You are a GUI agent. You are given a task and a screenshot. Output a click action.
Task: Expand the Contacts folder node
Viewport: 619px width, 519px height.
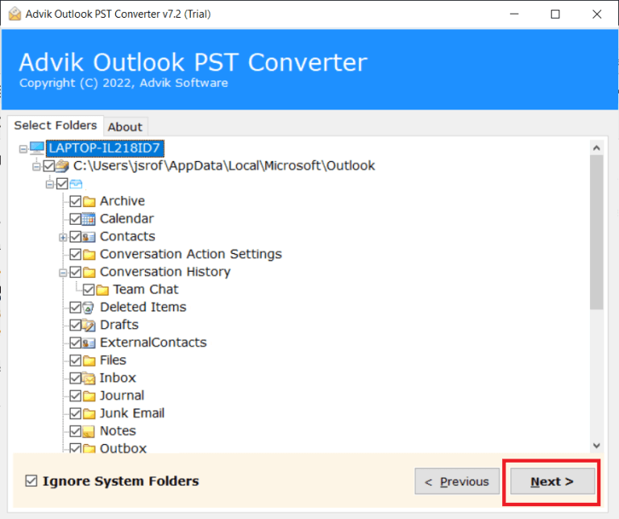[x=63, y=237]
